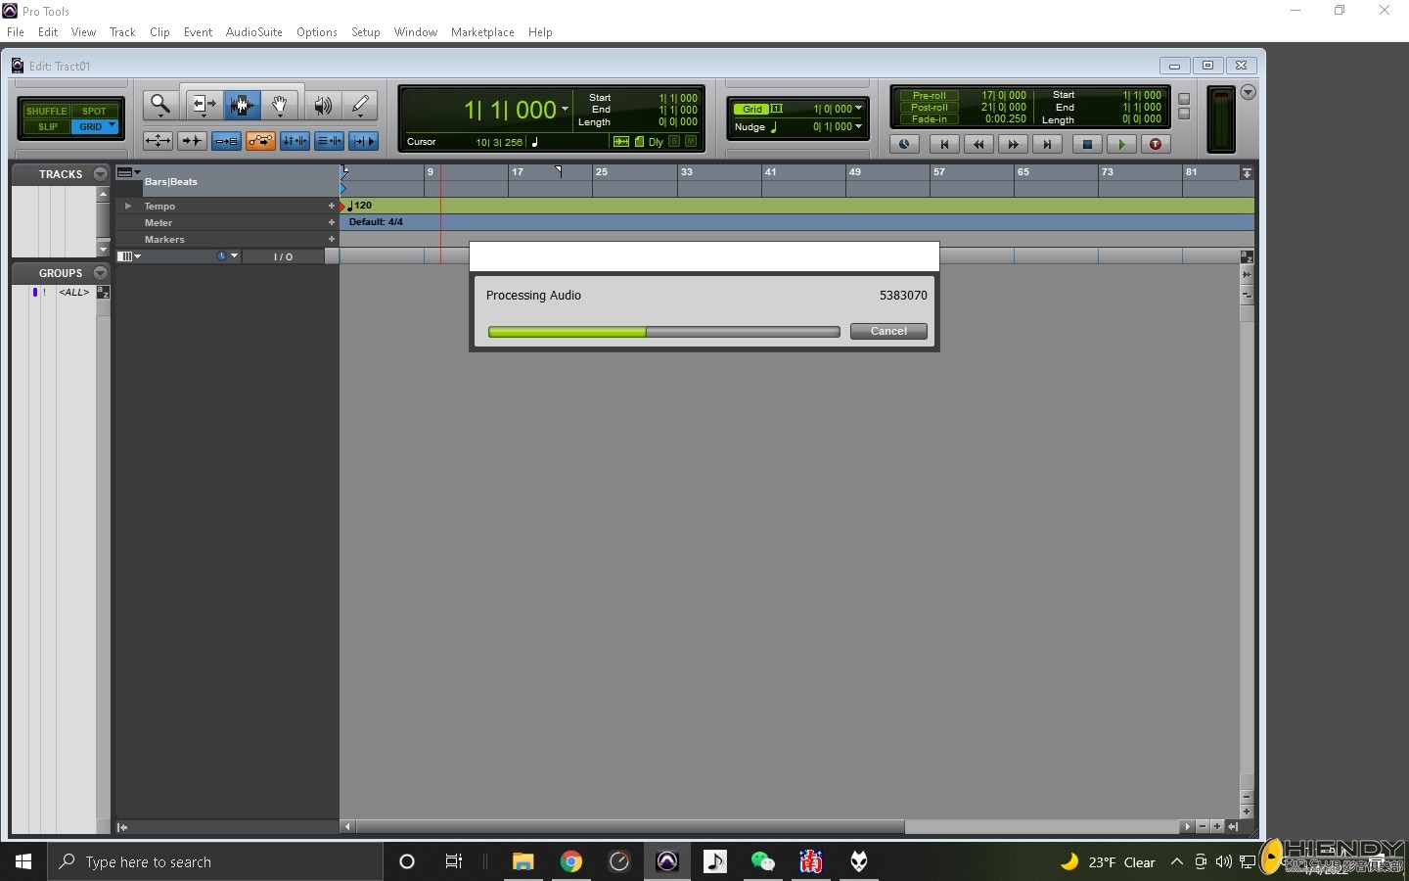Click the Go to End transport button
This screenshot has width=1409, height=881.
pos(1047,144)
